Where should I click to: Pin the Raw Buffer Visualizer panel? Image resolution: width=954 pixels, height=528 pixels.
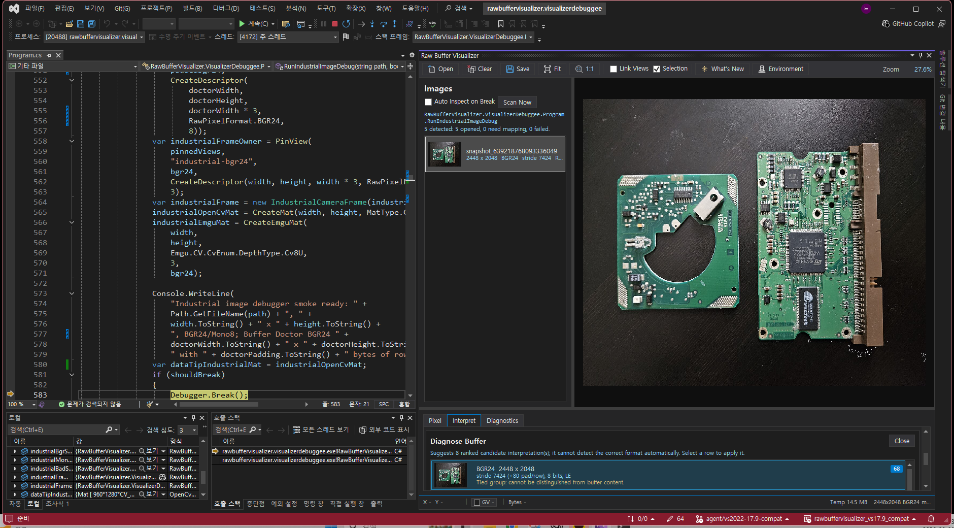(921, 55)
